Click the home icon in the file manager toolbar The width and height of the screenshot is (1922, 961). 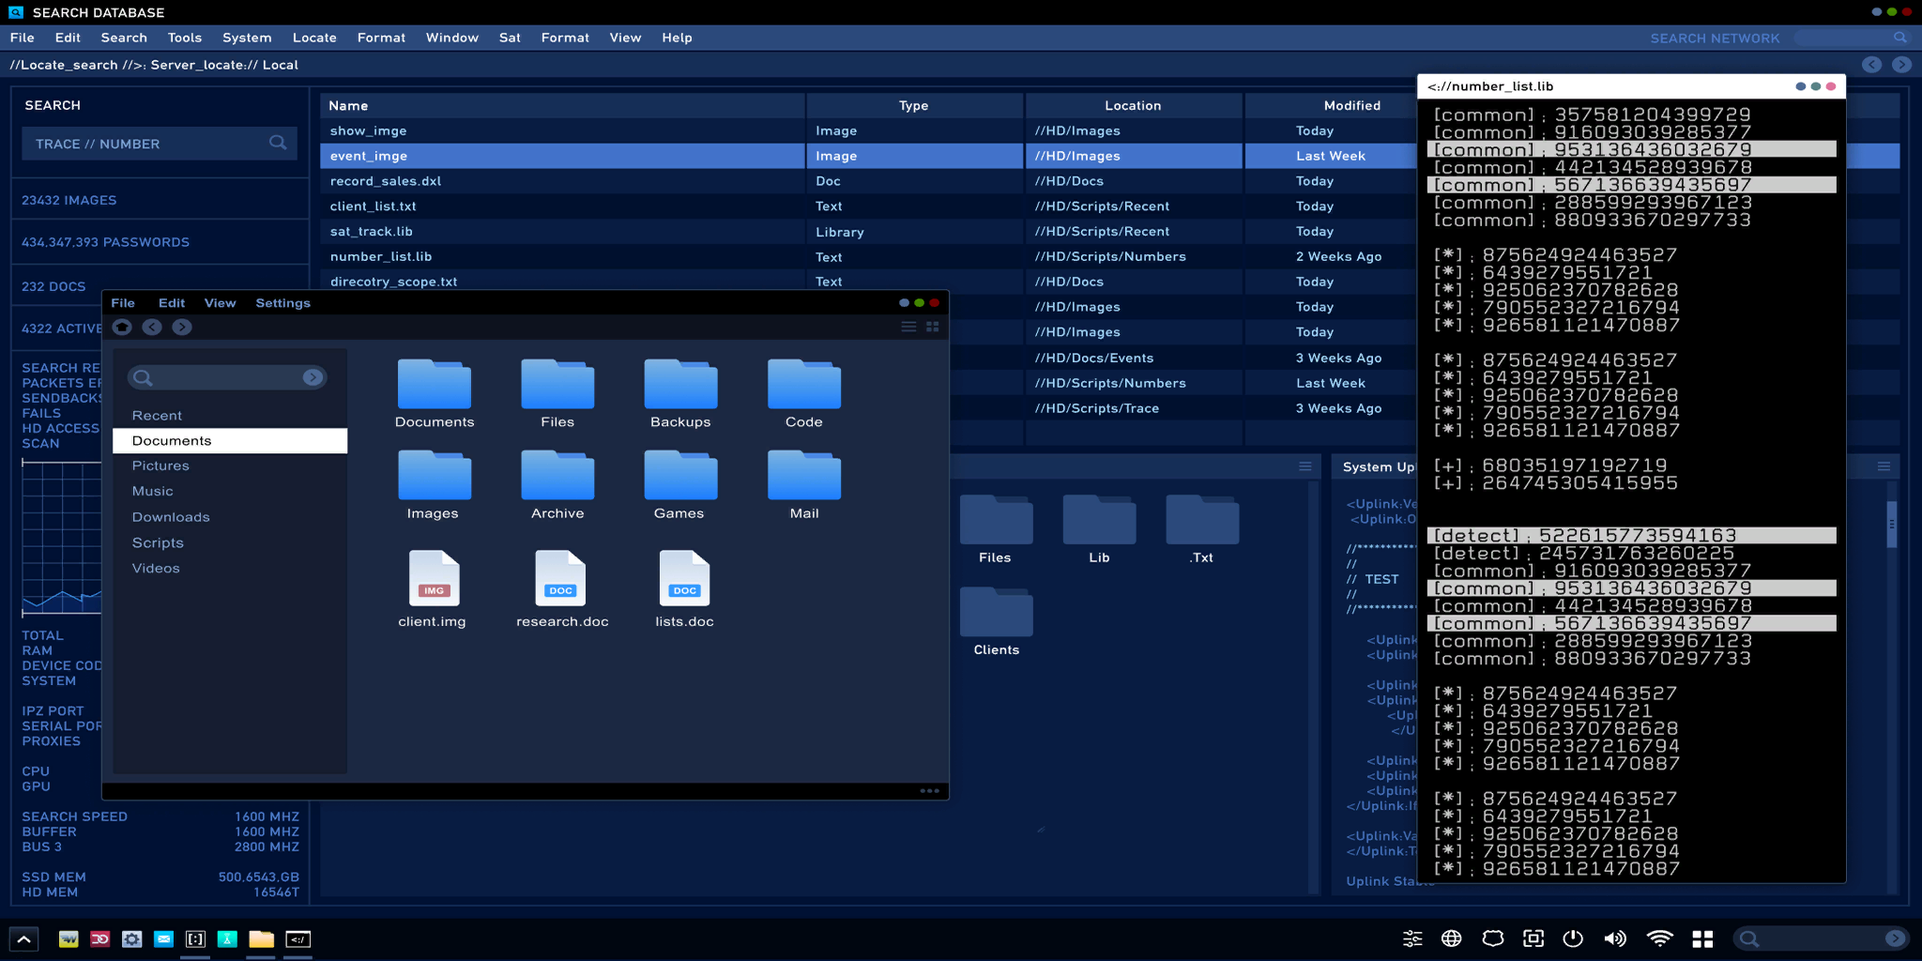point(122,327)
